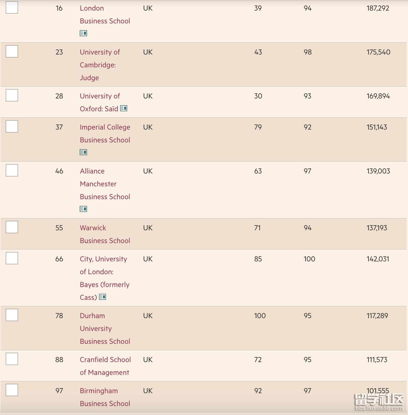Select the Birmingham Business School checkbox

pos(12,390)
